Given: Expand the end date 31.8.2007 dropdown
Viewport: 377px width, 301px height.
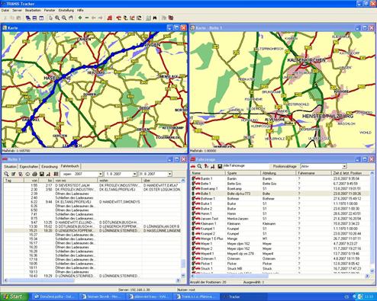Looking at the screenshot, I should pos(169,174).
